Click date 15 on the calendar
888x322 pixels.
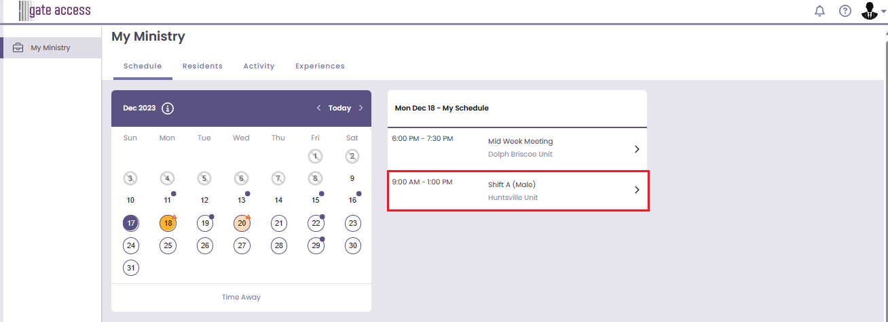point(315,201)
